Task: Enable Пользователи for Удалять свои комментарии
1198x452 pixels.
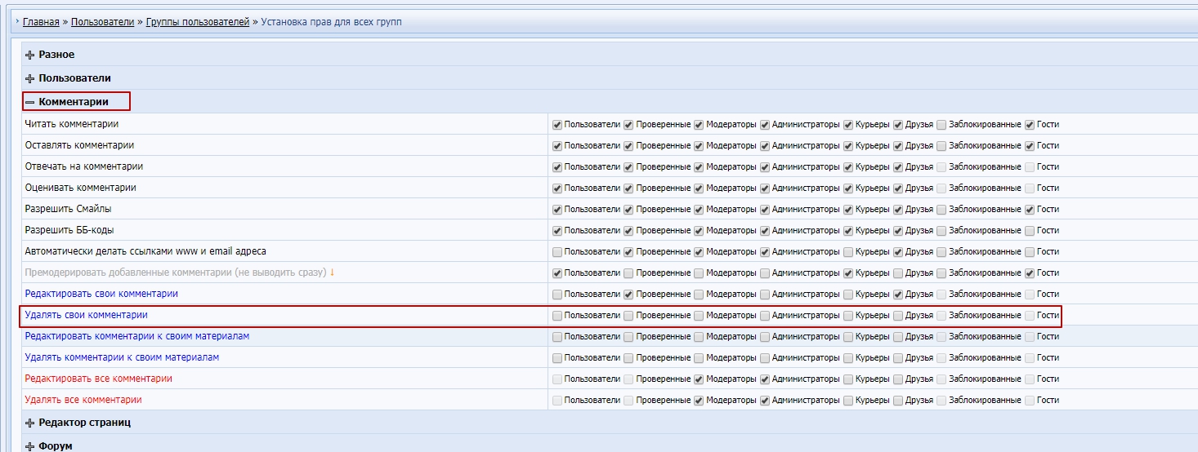Action: 557,316
